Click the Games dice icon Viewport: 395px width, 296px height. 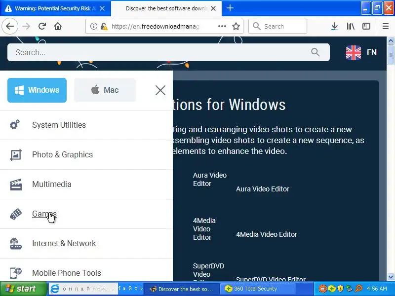point(16,214)
